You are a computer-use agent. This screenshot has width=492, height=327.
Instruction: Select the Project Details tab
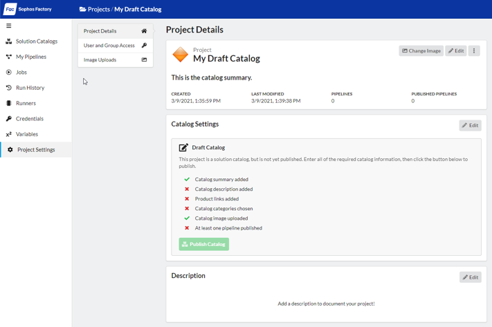click(115, 31)
